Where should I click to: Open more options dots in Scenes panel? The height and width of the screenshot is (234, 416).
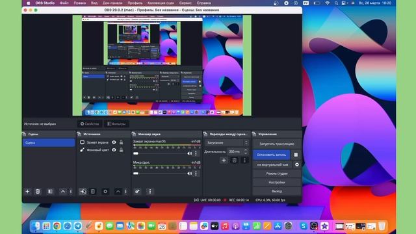click(x=71, y=191)
